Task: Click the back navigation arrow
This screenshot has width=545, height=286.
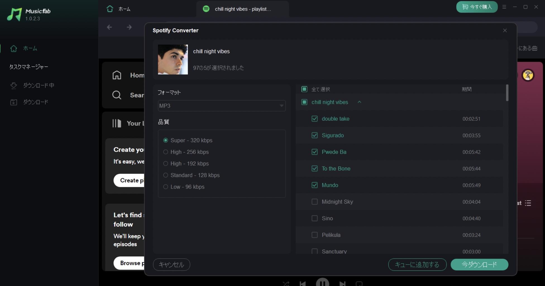Action: [109, 27]
